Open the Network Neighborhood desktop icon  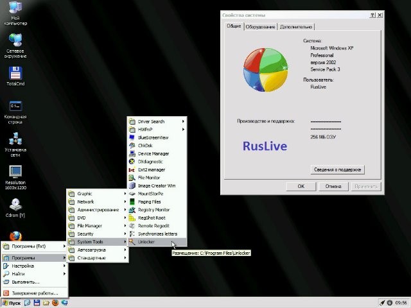point(15,46)
